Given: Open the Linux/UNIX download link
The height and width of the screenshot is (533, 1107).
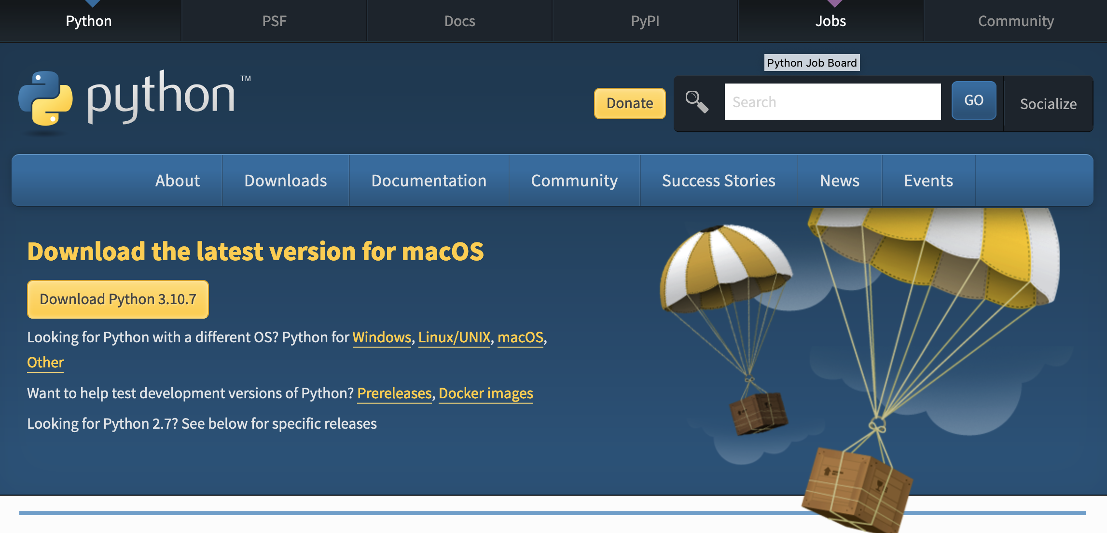Looking at the screenshot, I should (x=454, y=337).
